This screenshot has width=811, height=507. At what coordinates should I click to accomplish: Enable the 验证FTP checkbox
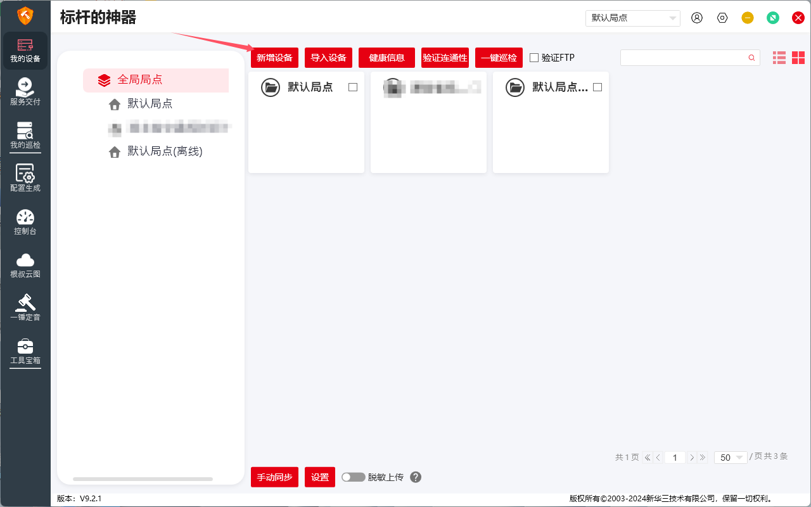click(x=534, y=58)
